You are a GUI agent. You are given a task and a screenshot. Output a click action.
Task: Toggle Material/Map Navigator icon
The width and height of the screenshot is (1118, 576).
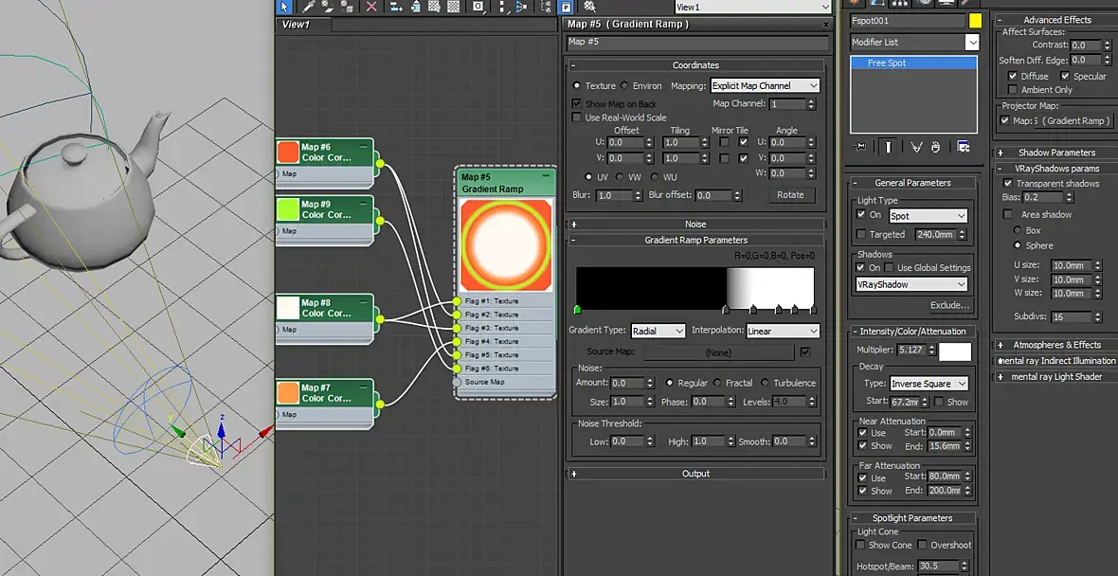[546, 7]
